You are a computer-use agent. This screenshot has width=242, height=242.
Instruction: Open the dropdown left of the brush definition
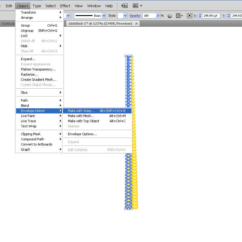[68, 16]
